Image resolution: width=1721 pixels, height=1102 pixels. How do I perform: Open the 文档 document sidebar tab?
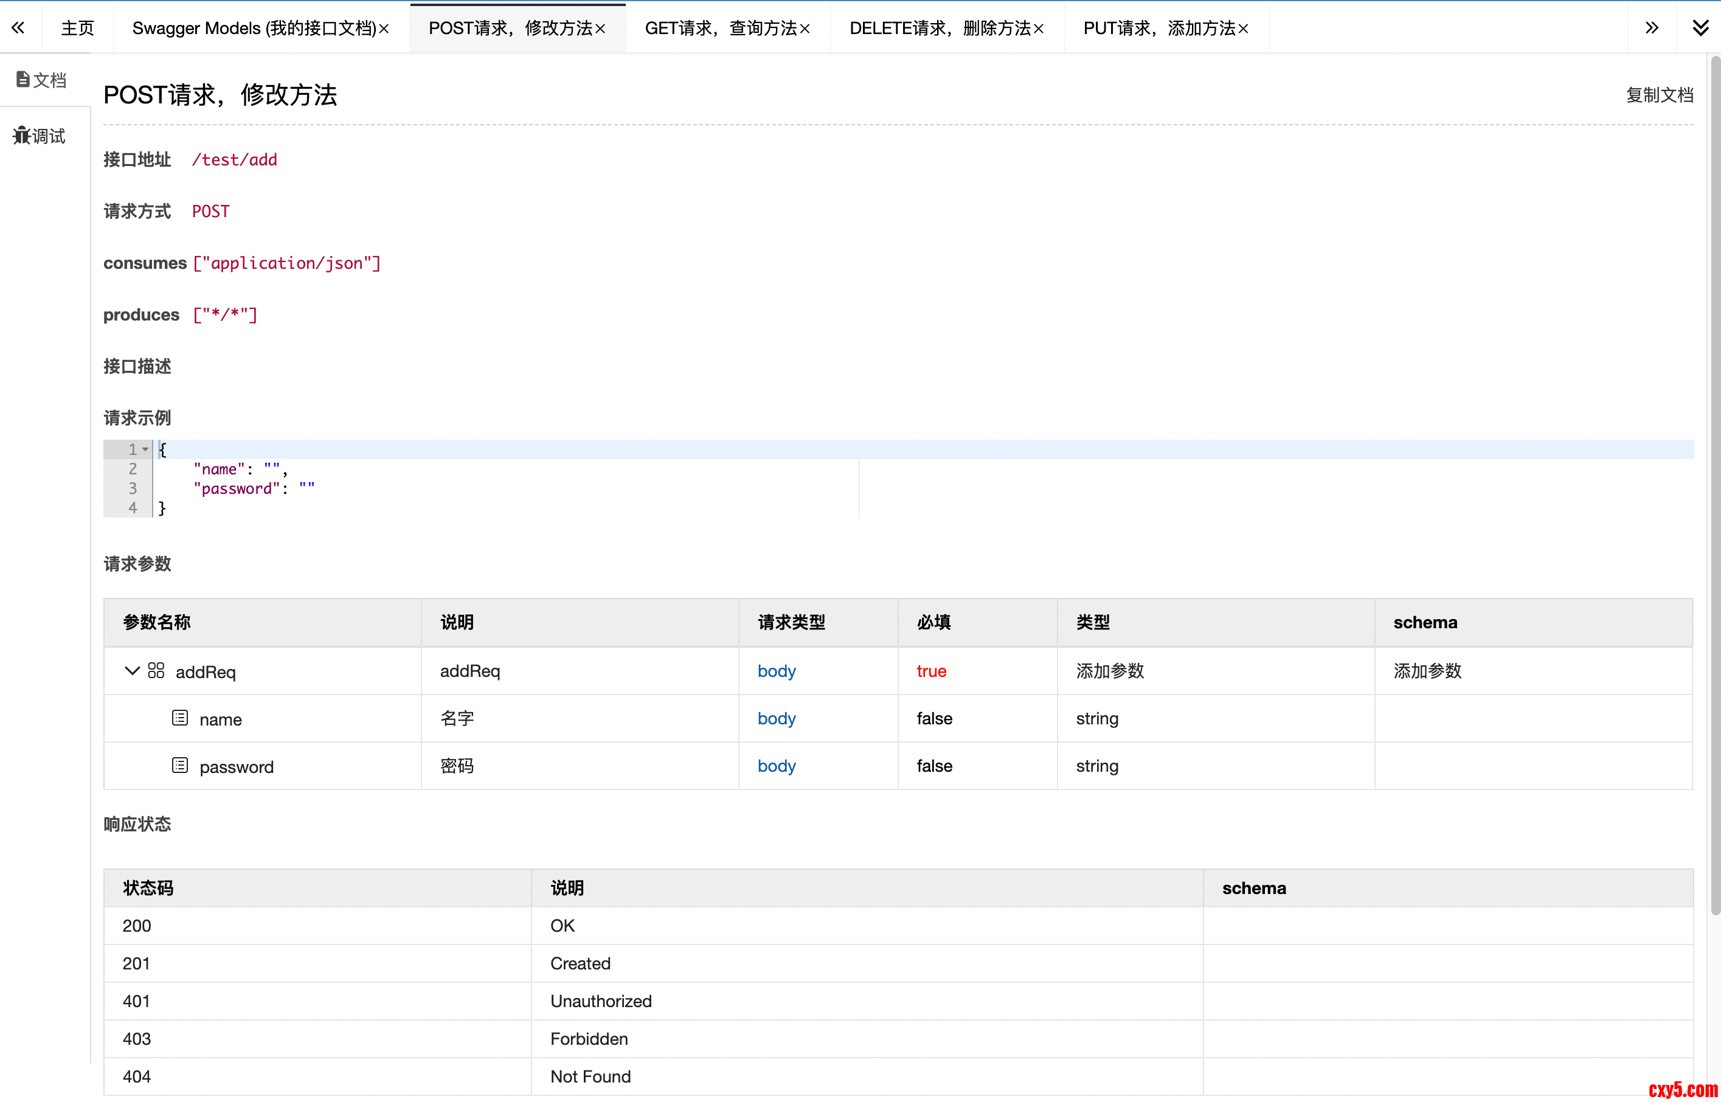(x=41, y=80)
